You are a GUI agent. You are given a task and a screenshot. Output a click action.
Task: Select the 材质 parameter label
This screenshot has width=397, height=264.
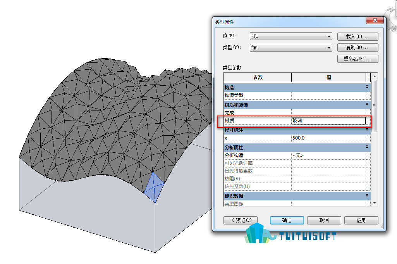coord(229,121)
